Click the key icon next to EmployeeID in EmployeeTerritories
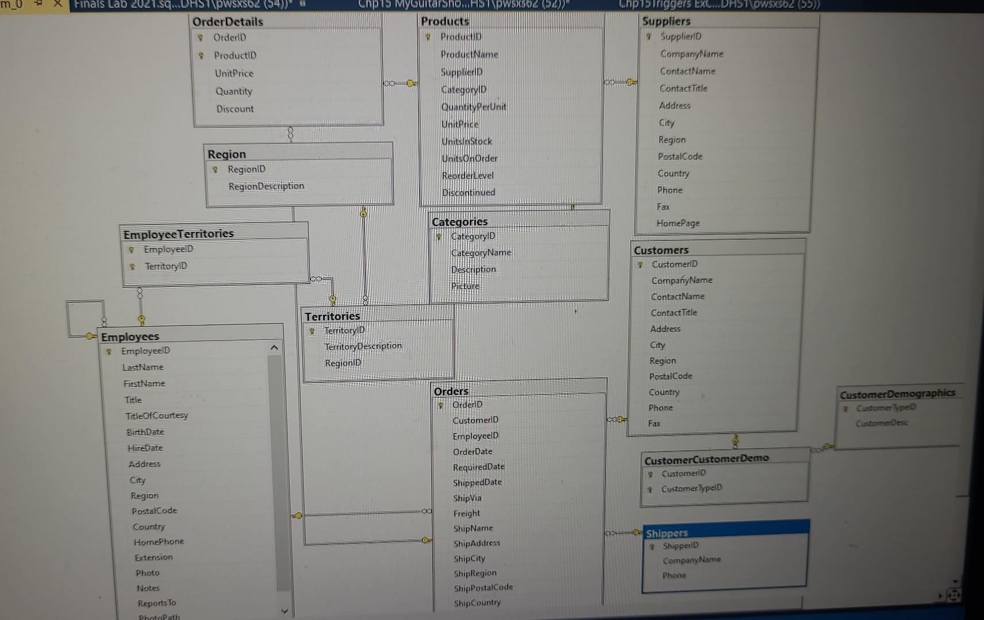 tap(133, 249)
